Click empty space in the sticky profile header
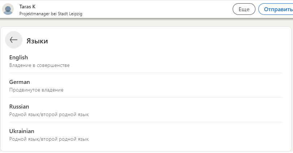This screenshot has width=293, height=153. tap(157, 9)
